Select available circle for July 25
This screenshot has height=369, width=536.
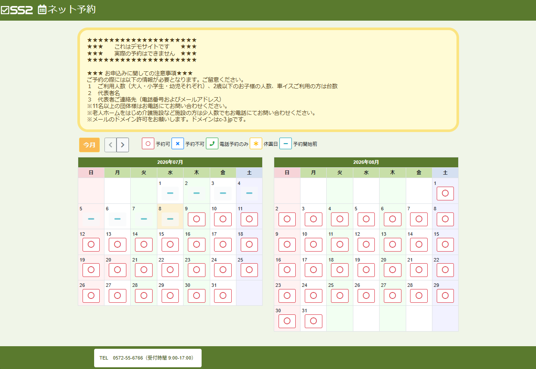point(249,270)
